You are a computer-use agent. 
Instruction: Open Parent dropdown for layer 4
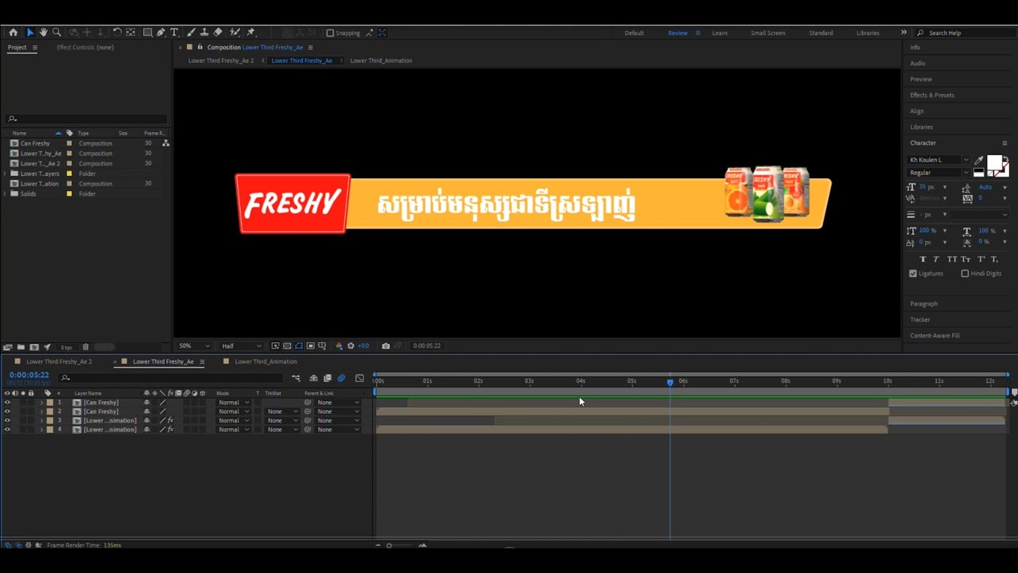pos(337,430)
